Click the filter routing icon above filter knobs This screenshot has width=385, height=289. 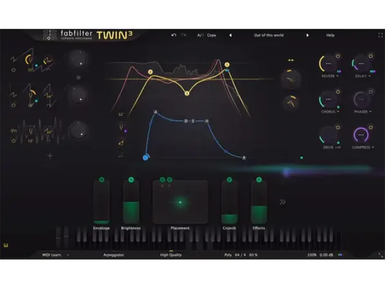click(x=291, y=60)
